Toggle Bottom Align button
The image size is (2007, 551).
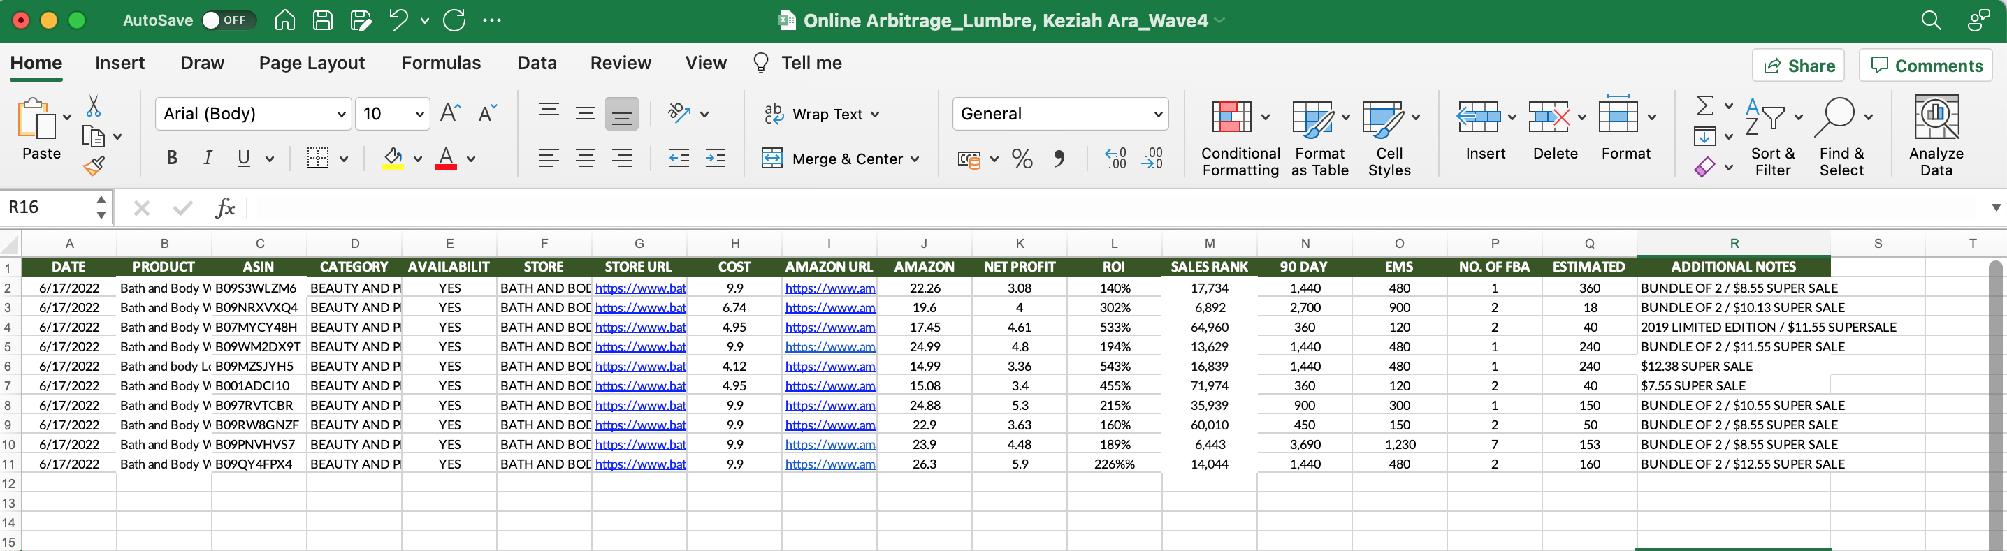pyautogui.click(x=622, y=114)
